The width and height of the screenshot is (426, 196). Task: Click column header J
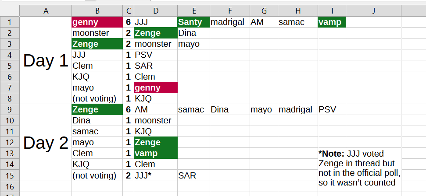click(373, 11)
